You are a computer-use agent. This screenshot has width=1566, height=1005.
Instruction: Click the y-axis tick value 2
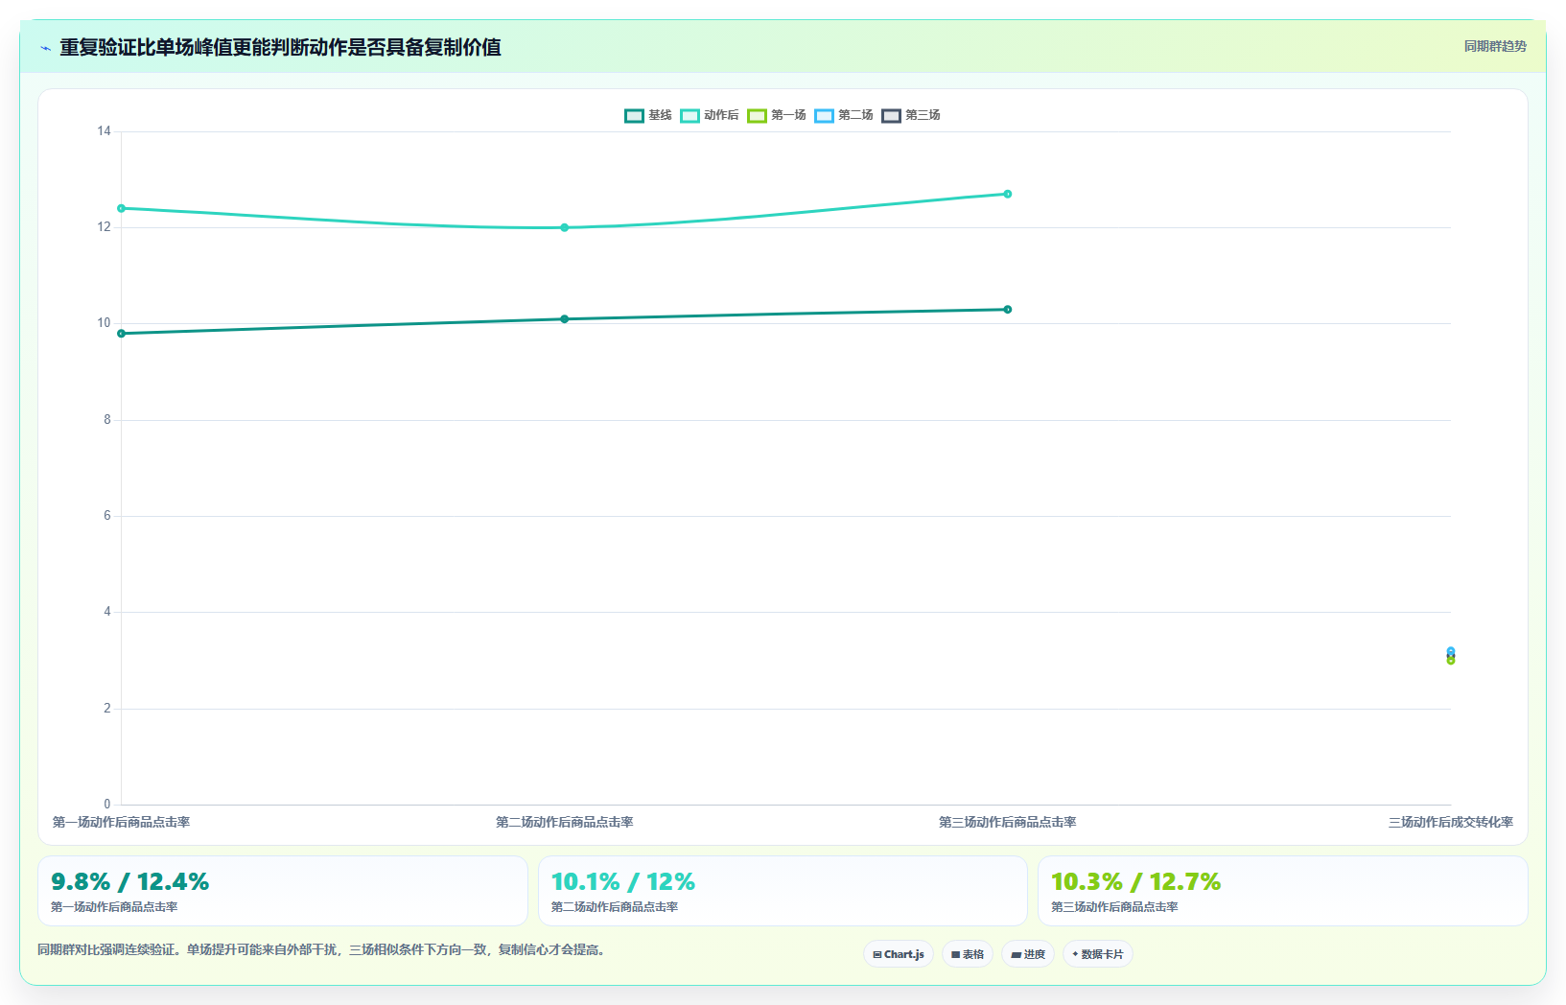[x=107, y=709]
